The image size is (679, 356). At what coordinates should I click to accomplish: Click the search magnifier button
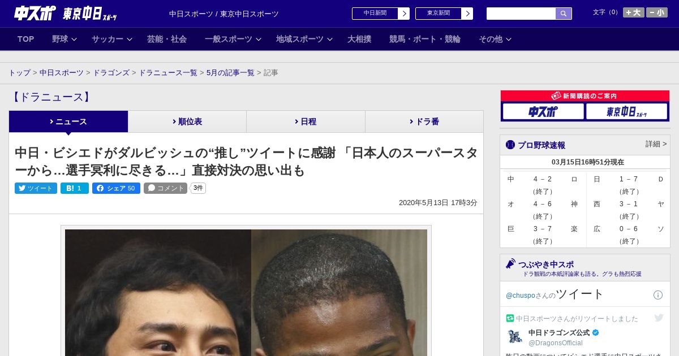(564, 14)
